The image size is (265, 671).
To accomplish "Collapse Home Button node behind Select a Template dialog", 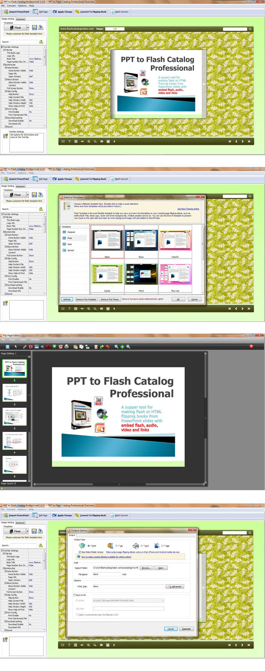I will coord(6,235).
